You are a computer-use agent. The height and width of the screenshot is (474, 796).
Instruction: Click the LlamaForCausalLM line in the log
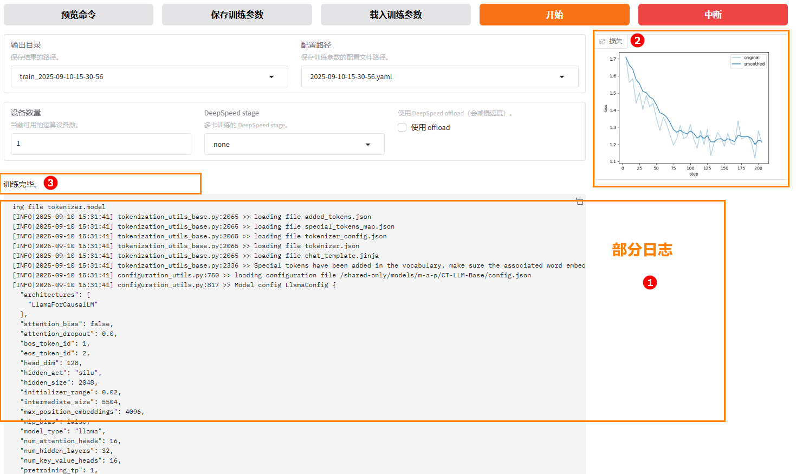63,304
